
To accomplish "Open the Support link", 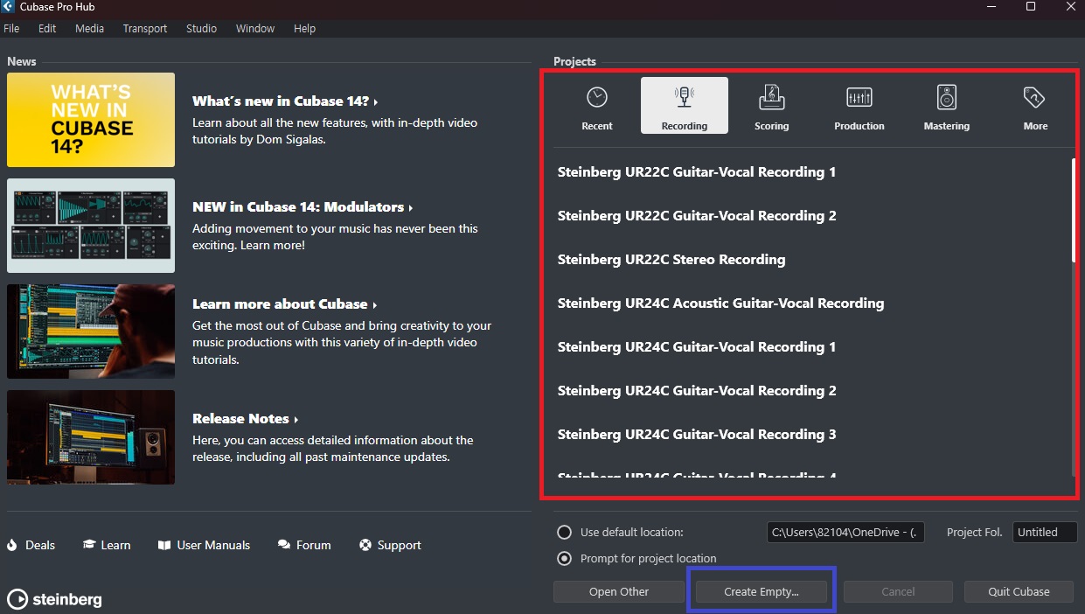I will [399, 545].
